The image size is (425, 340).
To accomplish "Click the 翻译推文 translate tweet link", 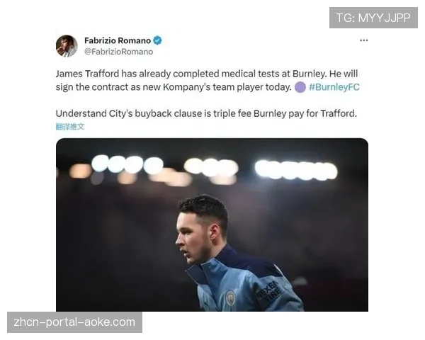I will pyautogui.click(x=70, y=127).
